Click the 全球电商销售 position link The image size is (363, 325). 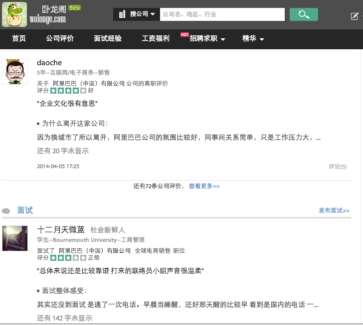[x=153, y=250]
